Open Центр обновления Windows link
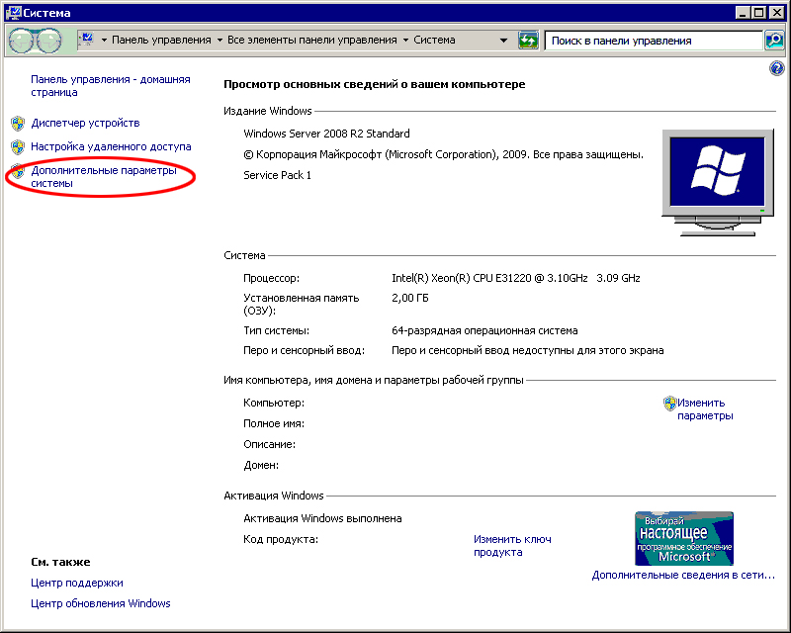 [101, 603]
